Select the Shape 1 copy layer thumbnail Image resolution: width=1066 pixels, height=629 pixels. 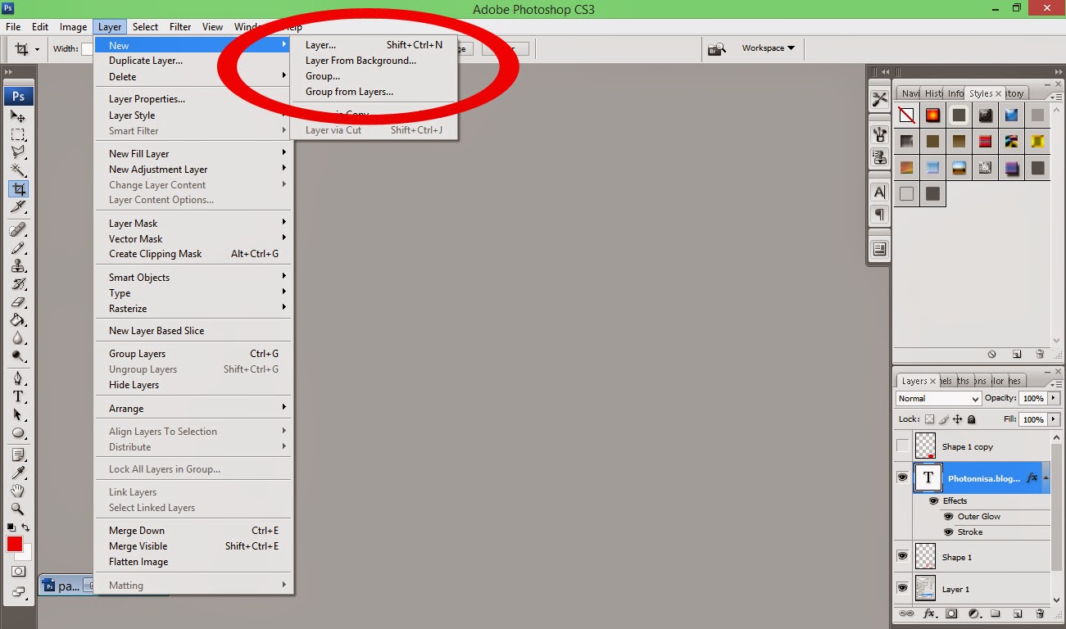(x=925, y=446)
